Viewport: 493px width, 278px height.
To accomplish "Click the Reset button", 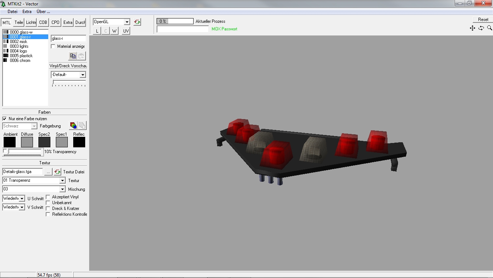I will tap(483, 20).
